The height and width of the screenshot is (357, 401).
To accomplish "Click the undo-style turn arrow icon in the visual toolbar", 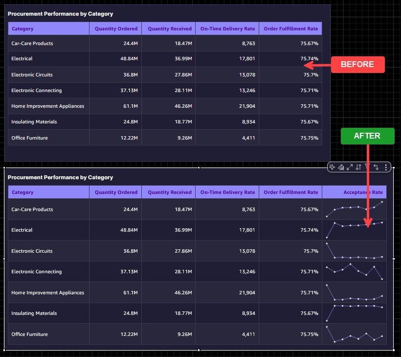I will coord(376,167).
